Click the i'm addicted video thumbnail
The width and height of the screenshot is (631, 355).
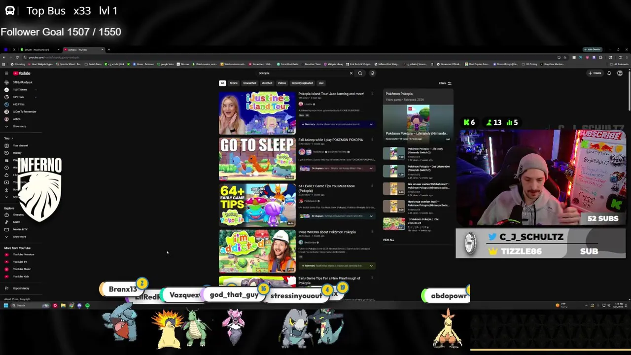coord(257,251)
